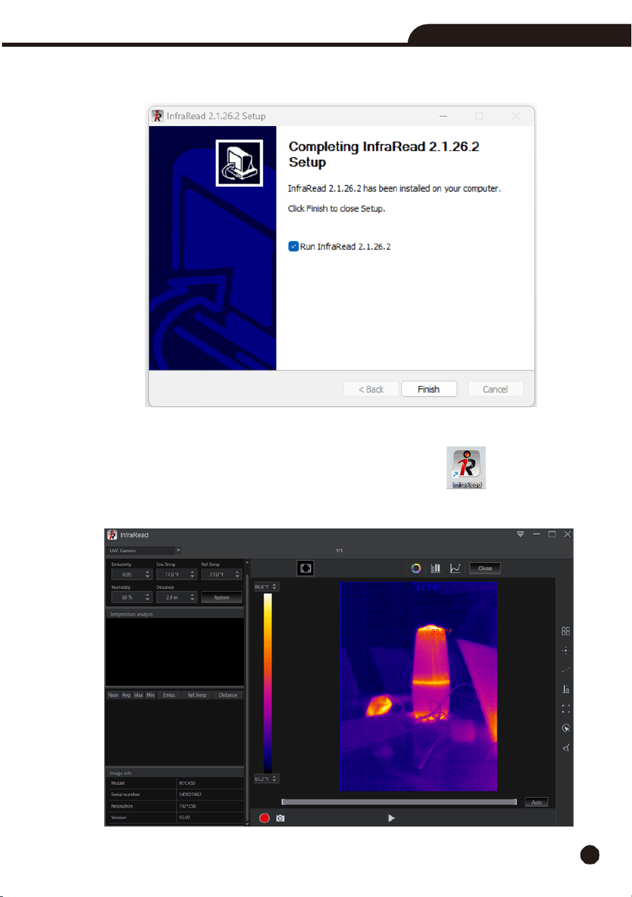632x897 pixels.
Task: Click the Auto button beside the slider
Action: [536, 802]
